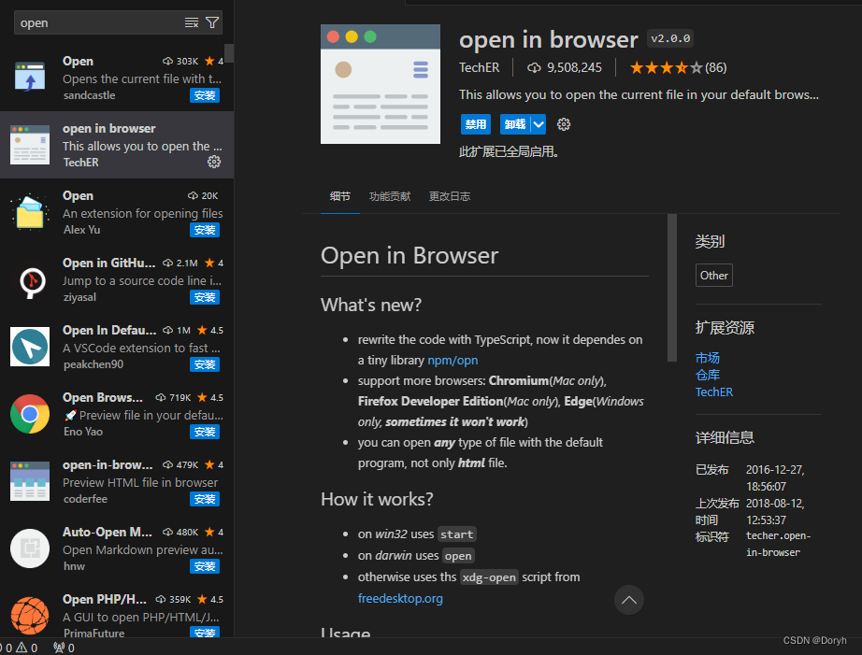Click the ports antenna icon in the status bar
Image resolution: width=862 pixels, height=655 pixels.
point(59,648)
